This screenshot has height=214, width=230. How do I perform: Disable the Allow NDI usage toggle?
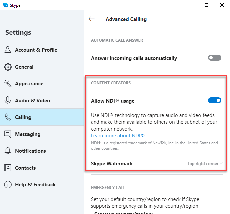[x=214, y=100]
